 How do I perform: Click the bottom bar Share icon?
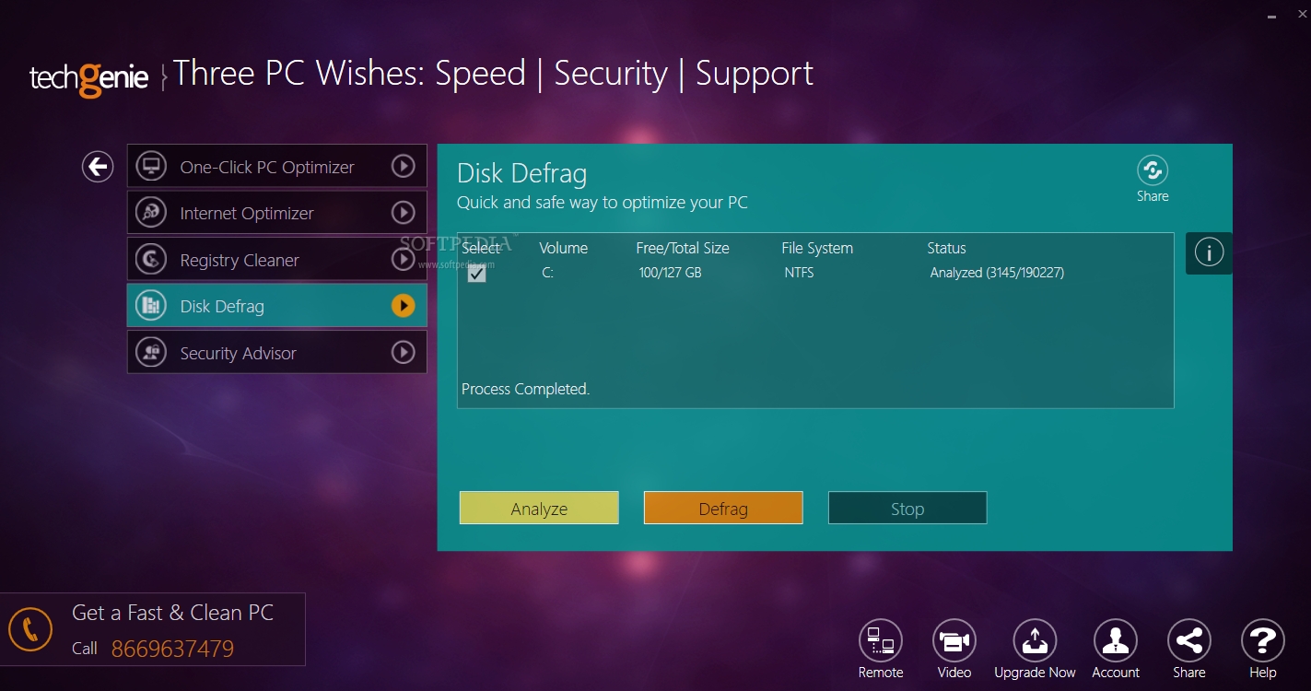(1189, 640)
